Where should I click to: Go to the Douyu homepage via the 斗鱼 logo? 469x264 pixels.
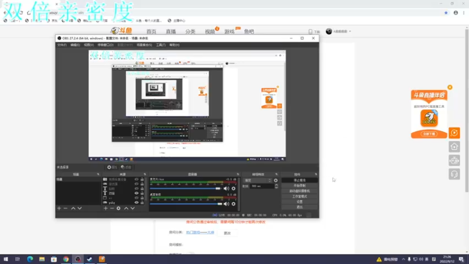click(x=121, y=31)
